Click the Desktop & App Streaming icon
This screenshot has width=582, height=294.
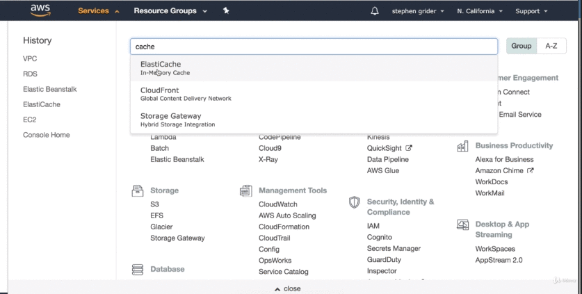tap(462, 224)
